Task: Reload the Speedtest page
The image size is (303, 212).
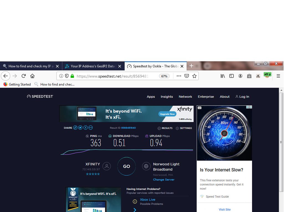Action: pos(24,76)
